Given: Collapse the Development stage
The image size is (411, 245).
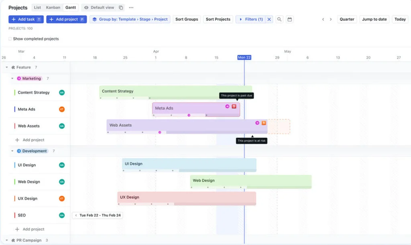Looking at the screenshot, I should click(12, 151).
